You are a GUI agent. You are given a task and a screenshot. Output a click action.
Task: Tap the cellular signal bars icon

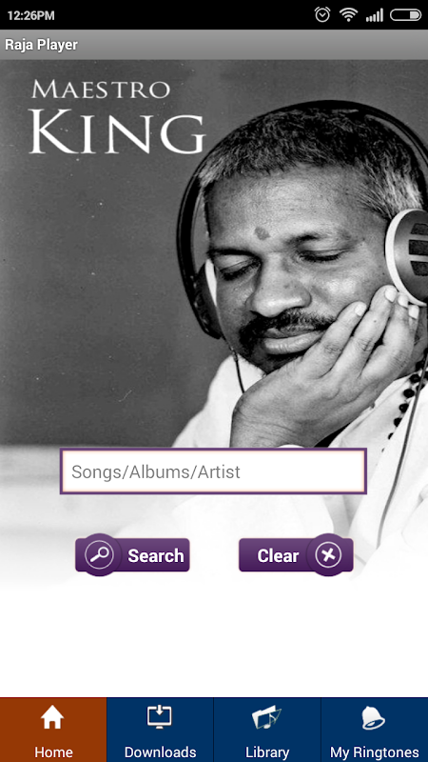point(374,15)
